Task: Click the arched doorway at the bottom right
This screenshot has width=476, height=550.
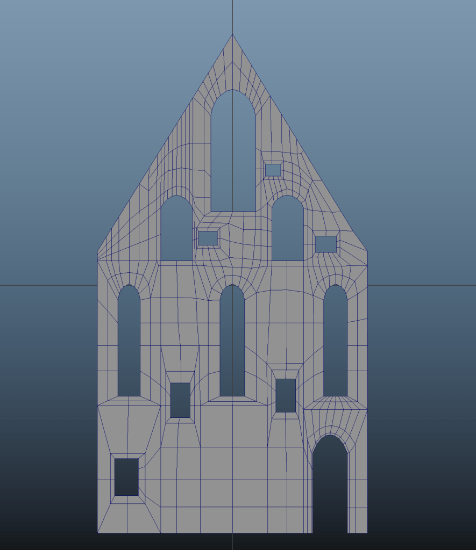Action: click(x=330, y=489)
